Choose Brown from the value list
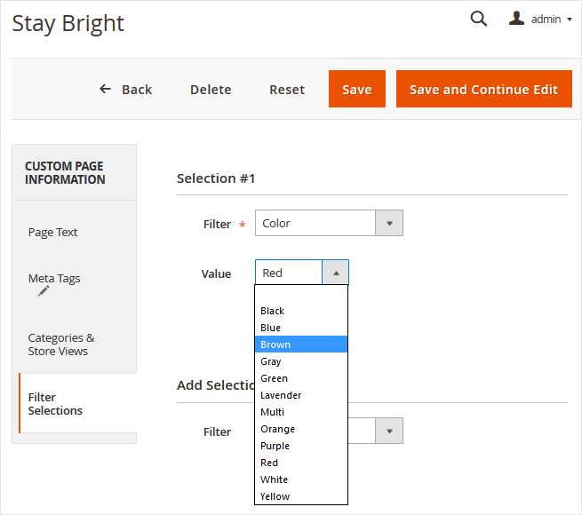Screen dimensions: 582x515 300,345
